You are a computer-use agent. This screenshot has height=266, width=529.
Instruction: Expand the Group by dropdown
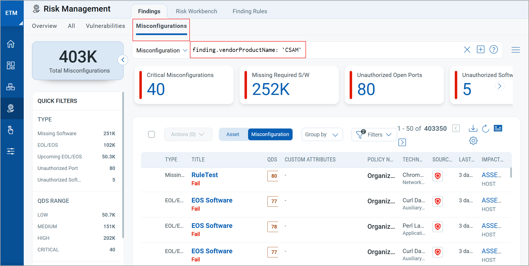click(322, 134)
